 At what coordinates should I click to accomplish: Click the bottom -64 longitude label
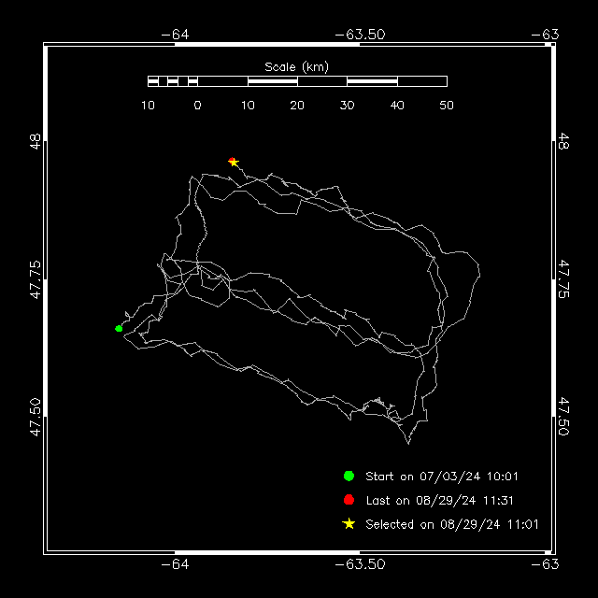(175, 564)
